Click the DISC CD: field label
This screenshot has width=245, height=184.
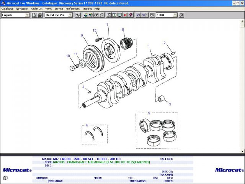[x=167, y=172]
